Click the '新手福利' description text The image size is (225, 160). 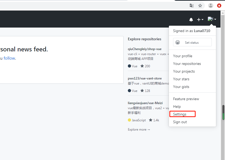click(134, 113)
